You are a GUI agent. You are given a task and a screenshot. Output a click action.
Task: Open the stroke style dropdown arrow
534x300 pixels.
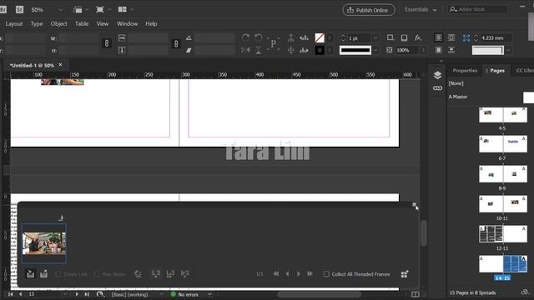click(x=375, y=50)
